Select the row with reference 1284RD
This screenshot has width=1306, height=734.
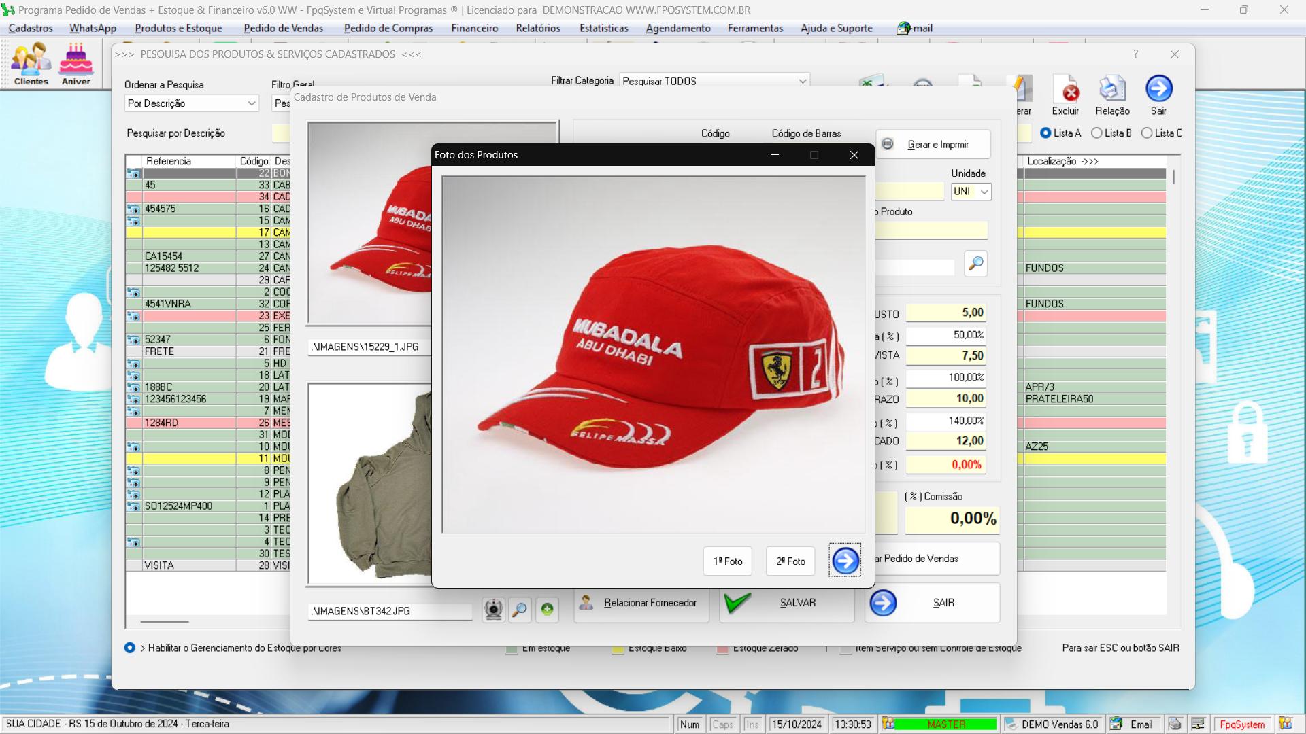[x=207, y=423]
